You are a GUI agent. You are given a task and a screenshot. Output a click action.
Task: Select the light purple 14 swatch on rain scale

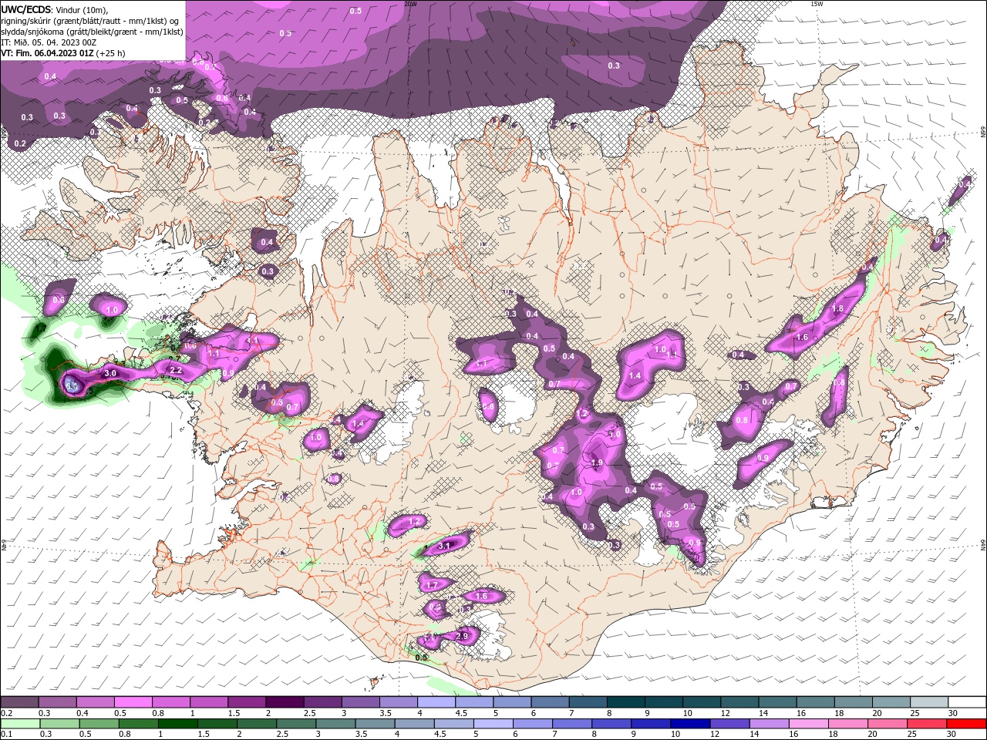point(768,724)
